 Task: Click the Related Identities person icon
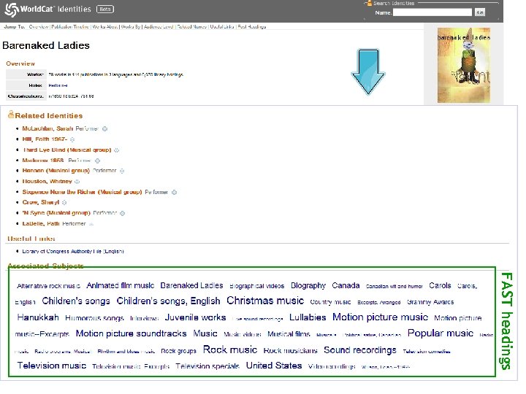pos(11,115)
